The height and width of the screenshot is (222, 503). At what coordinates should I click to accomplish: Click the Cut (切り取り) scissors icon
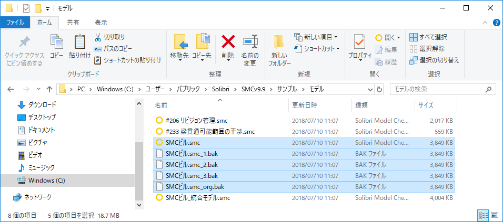97,37
